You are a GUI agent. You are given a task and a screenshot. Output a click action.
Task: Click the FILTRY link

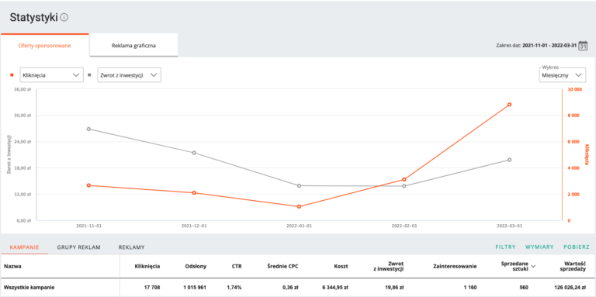506,247
